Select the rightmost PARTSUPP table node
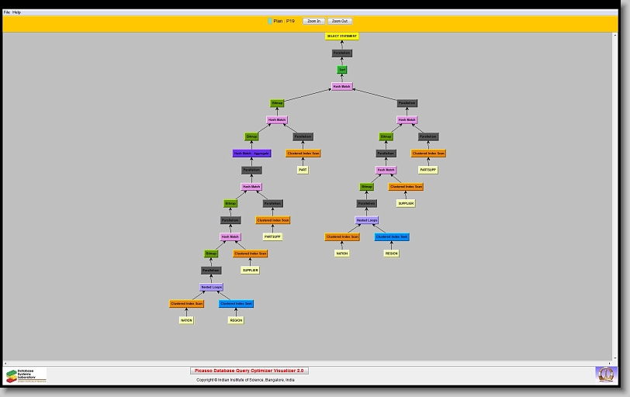Viewport: 630px width, 397px height. pyautogui.click(x=428, y=170)
